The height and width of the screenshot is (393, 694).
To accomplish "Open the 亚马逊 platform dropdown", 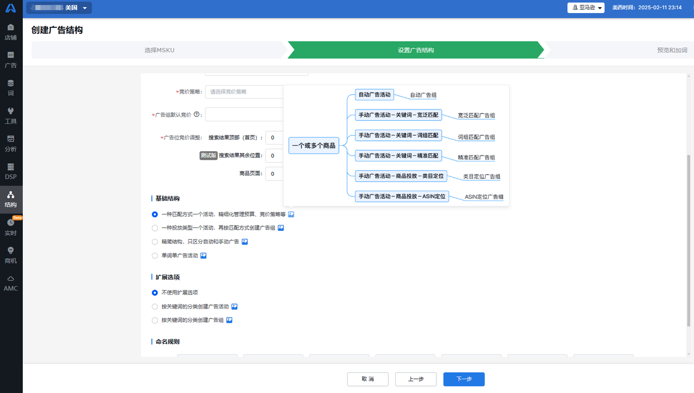I will click(586, 8).
